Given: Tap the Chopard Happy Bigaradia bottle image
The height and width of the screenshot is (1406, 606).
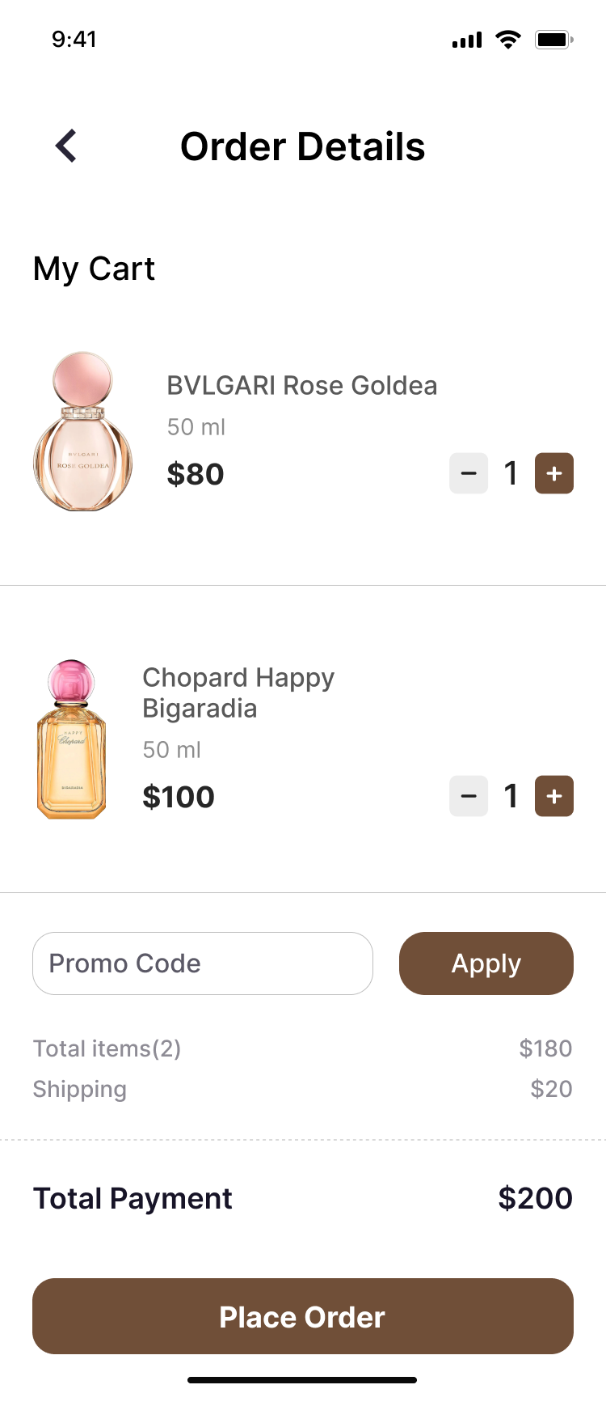Looking at the screenshot, I should 72,739.
